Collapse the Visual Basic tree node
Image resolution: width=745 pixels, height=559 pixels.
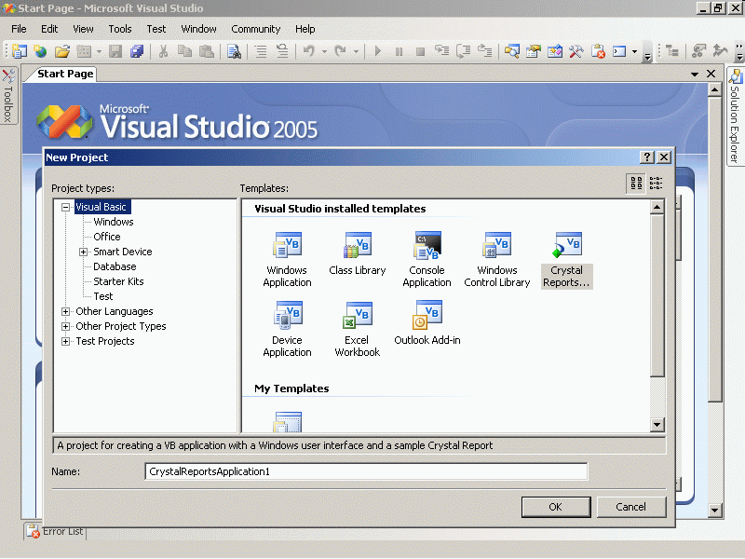click(65, 207)
